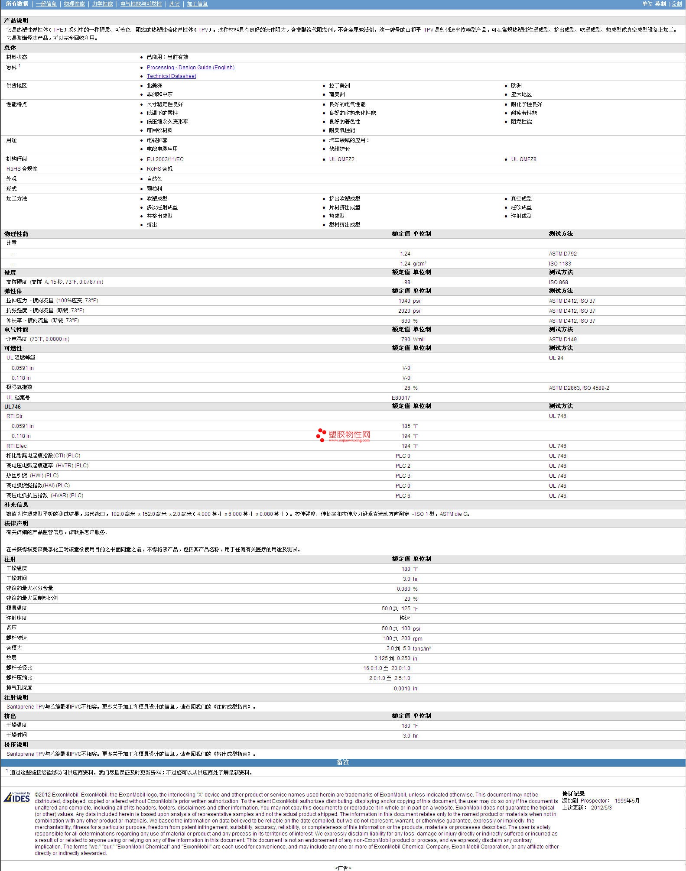
Task: Click the 补充信息 section header
Action: click(16, 505)
